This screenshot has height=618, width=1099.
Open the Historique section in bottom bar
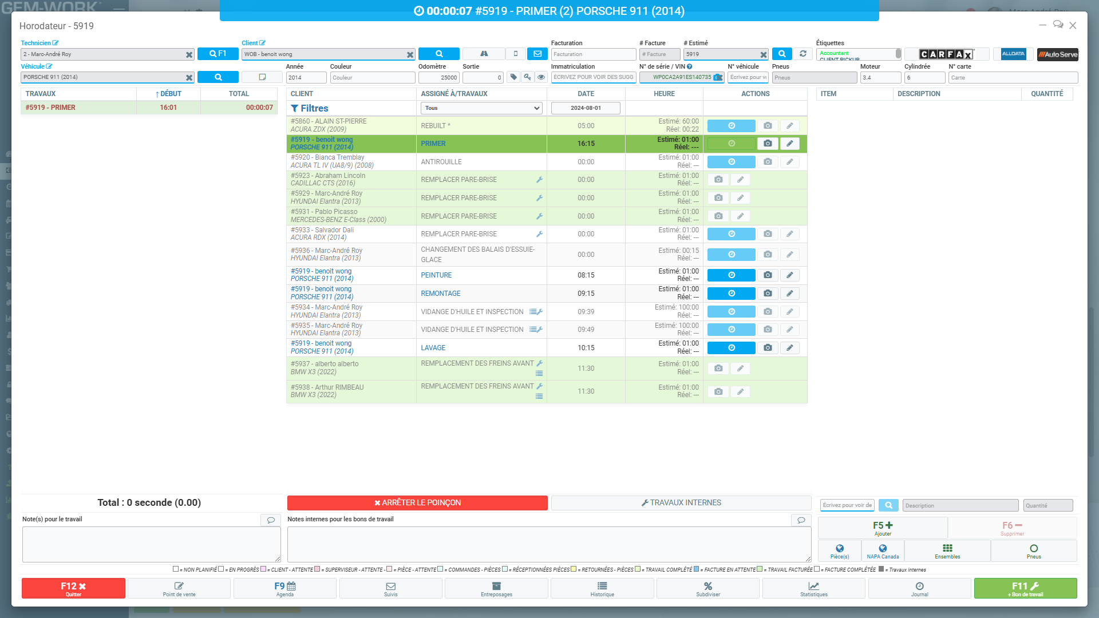coord(602,588)
